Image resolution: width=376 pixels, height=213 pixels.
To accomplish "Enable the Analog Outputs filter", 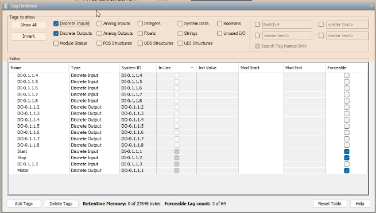I will [99, 33].
